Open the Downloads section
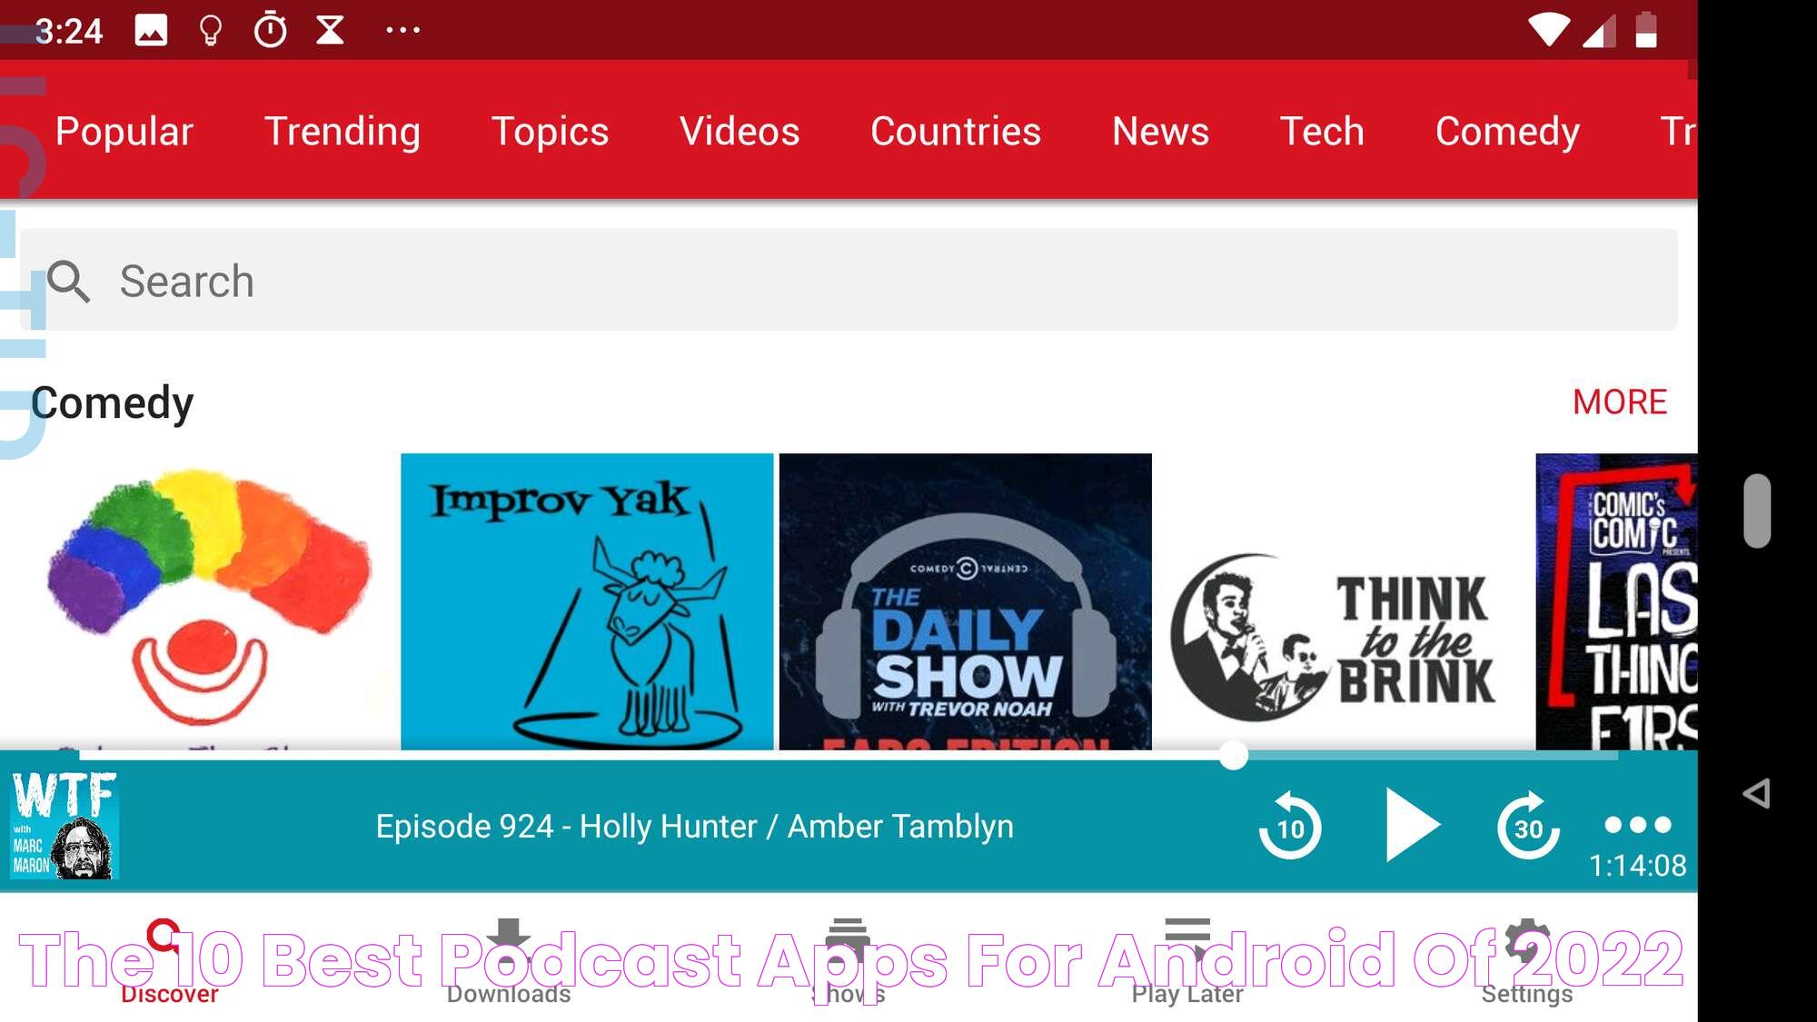This screenshot has width=1817, height=1022. coord(509,961)
